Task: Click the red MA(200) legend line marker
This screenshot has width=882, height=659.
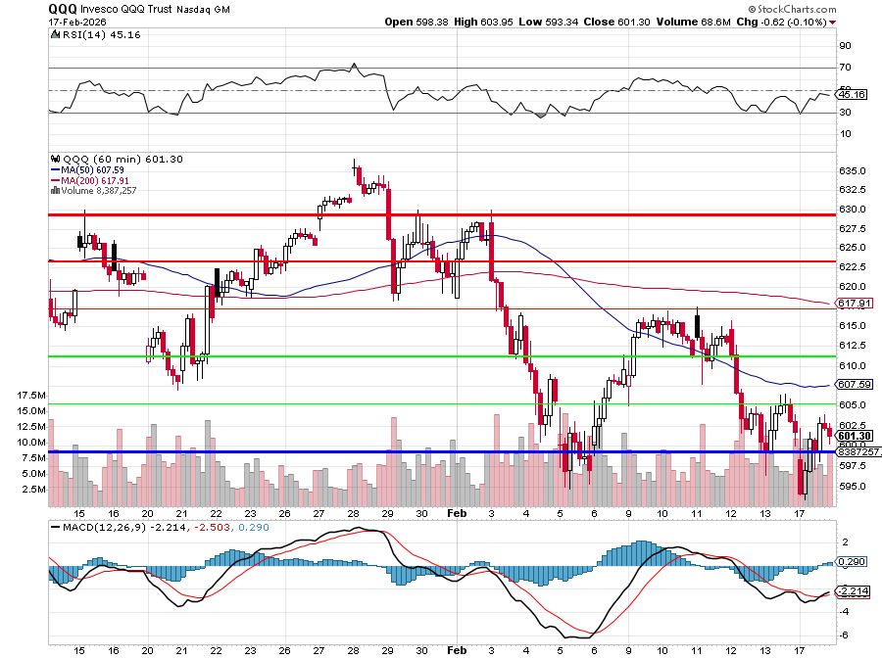Action: coord(54,180)
